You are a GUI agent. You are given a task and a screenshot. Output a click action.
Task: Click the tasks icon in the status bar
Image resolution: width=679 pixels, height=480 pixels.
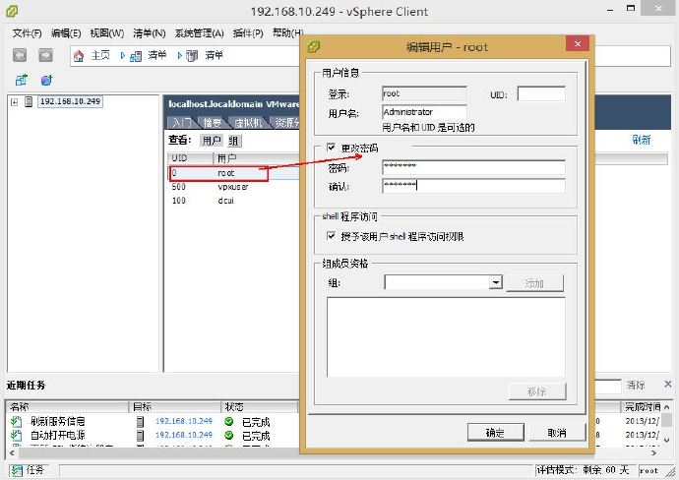point(17,470)
